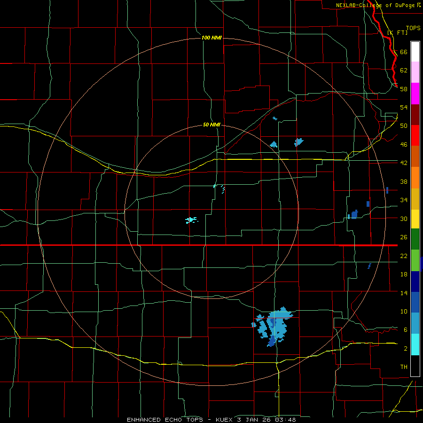This screenshot has width=423, height=423.
Task: Click the white swatch on the tops legend
Action: (x=415, y=52)
